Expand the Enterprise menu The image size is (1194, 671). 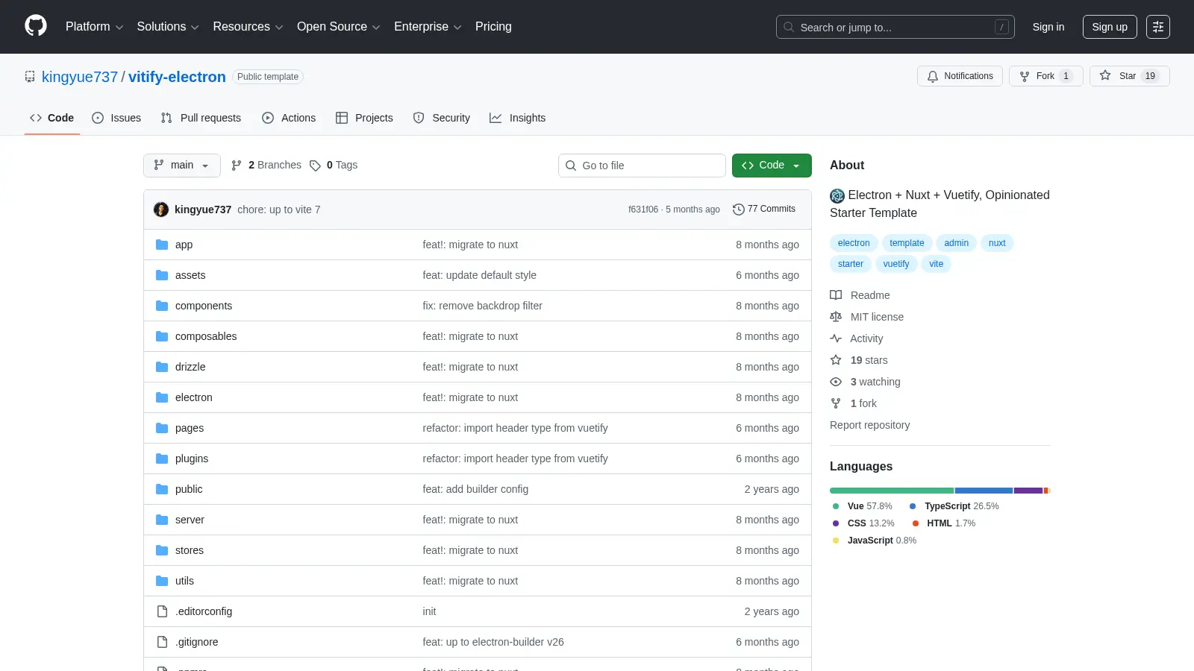(428, 27)
